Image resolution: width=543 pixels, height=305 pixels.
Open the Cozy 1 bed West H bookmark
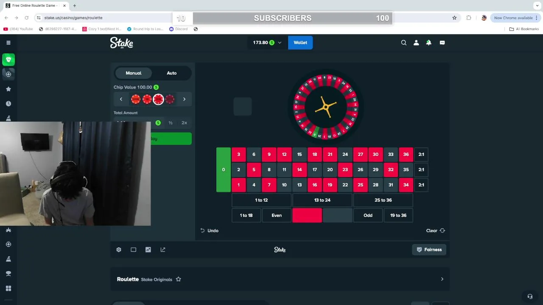102,29
